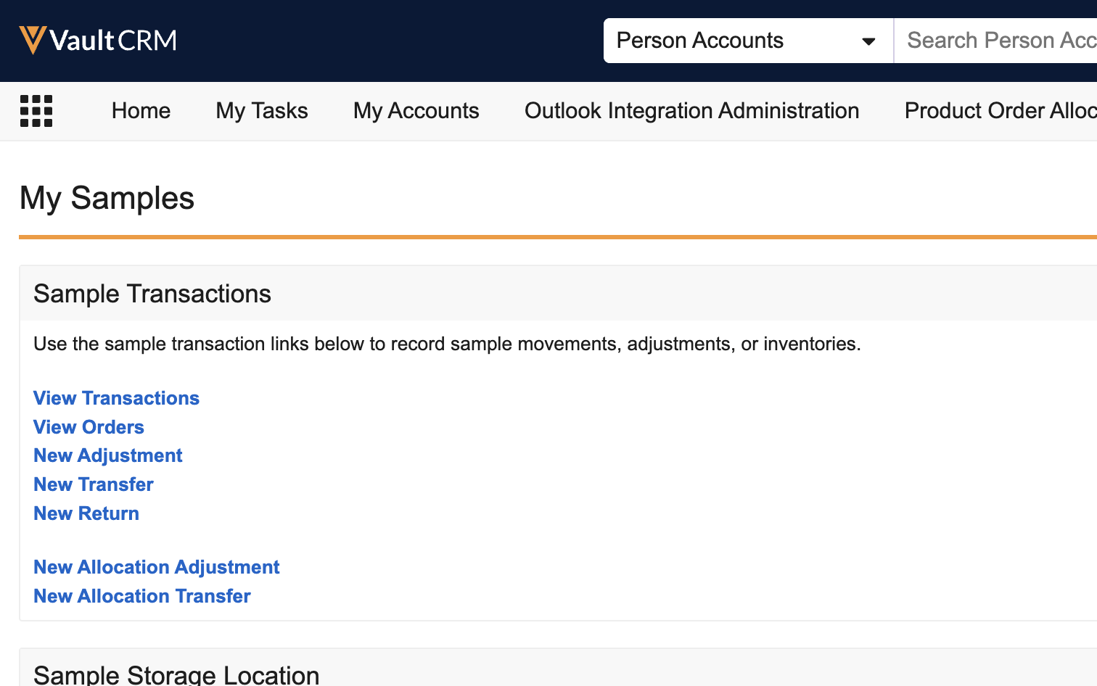The height and width of the screenshot is (686, 1097).
Task: Record a New Return
Action: click(x=86, y=513)
